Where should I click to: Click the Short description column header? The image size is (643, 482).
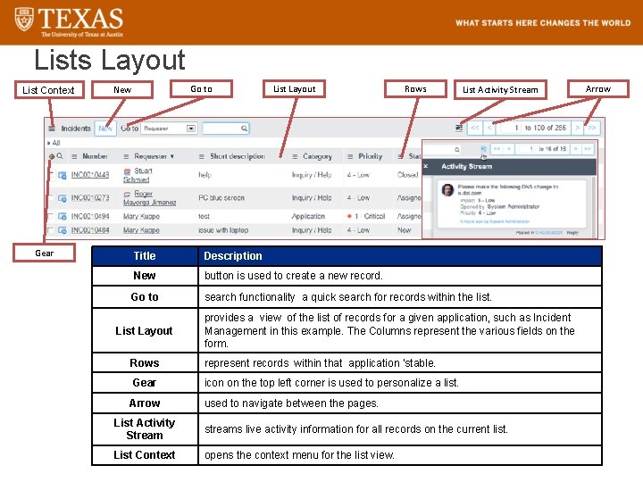click(x=238, y=156)
